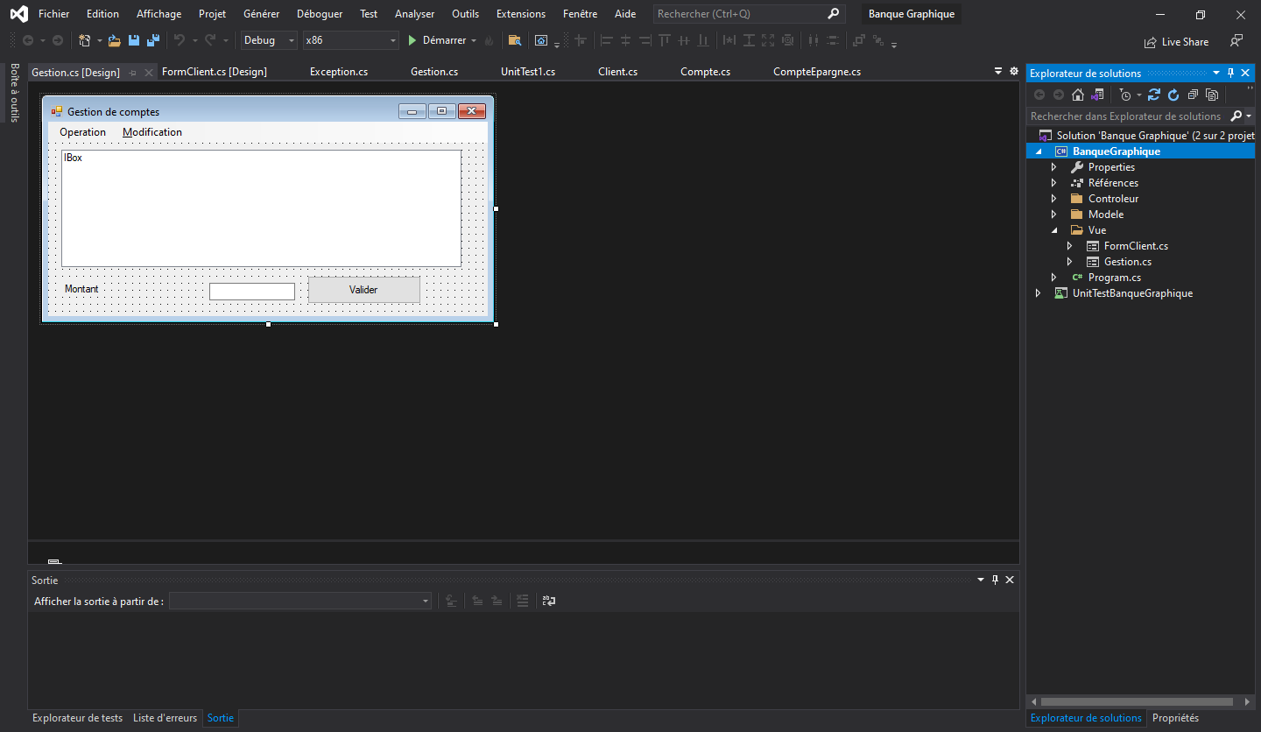
Task: Click the Redo arrow icon
Action: (210, 40)
